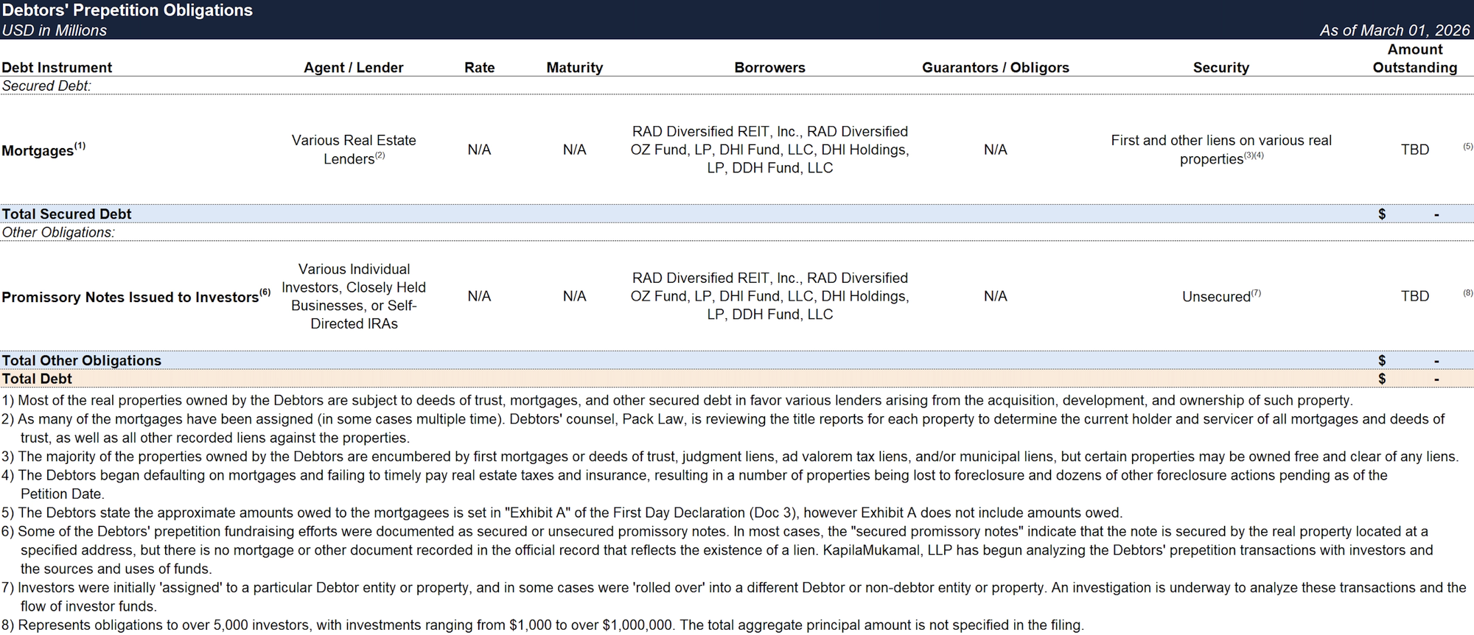The image size is (1474, 635).
Task: Click the Total Debt row label
Action: coord(37,379)
